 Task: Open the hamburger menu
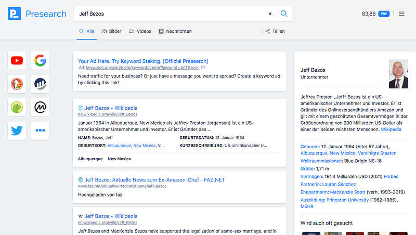(x=401, y=14)
